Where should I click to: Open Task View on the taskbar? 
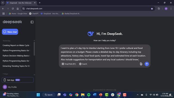pyautogui.click(x=59, y=95)
